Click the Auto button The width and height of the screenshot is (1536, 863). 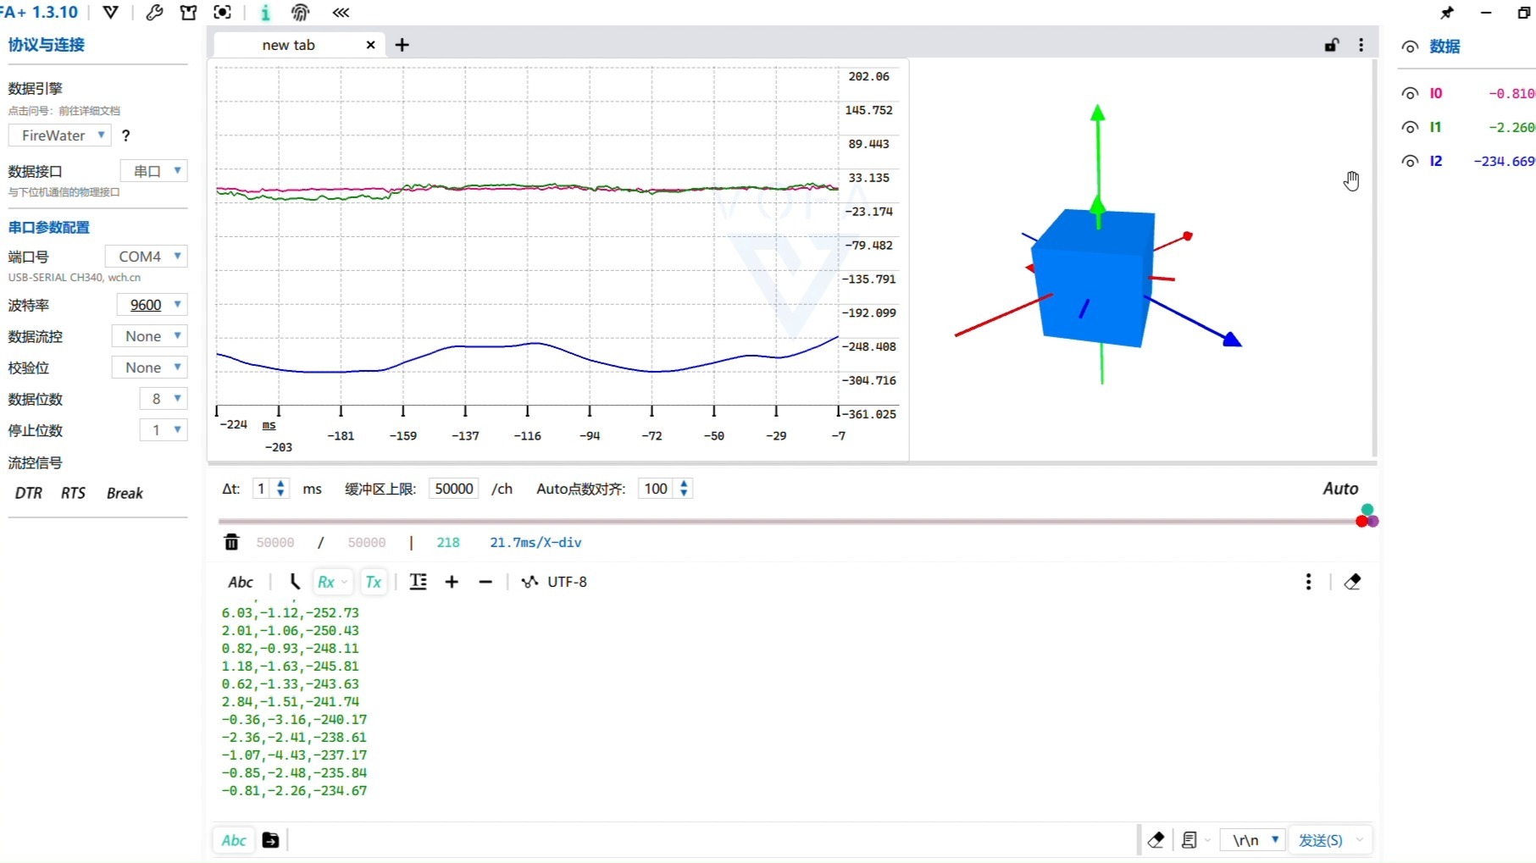[1340, 489]
